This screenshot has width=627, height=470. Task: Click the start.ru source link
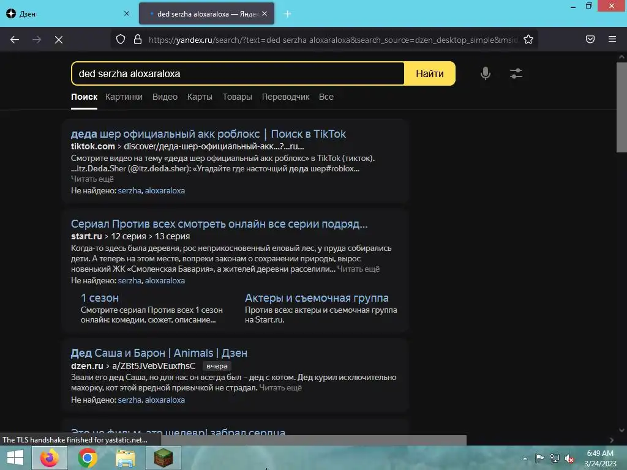pyautogui.click(x=86, y=236)
